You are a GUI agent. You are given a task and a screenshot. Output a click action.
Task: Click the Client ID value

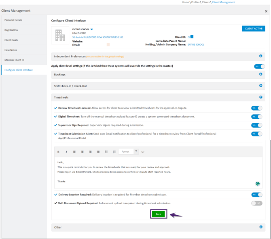tap(191, 37)
